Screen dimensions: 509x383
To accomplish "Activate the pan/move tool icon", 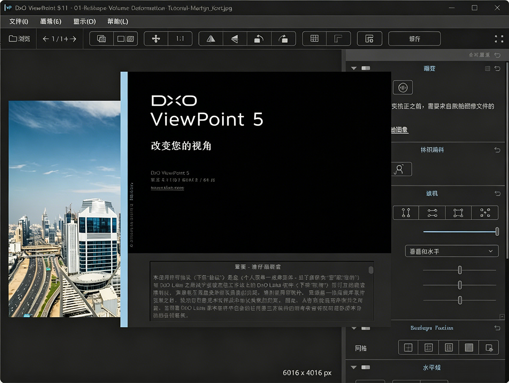I will [156, 39].
